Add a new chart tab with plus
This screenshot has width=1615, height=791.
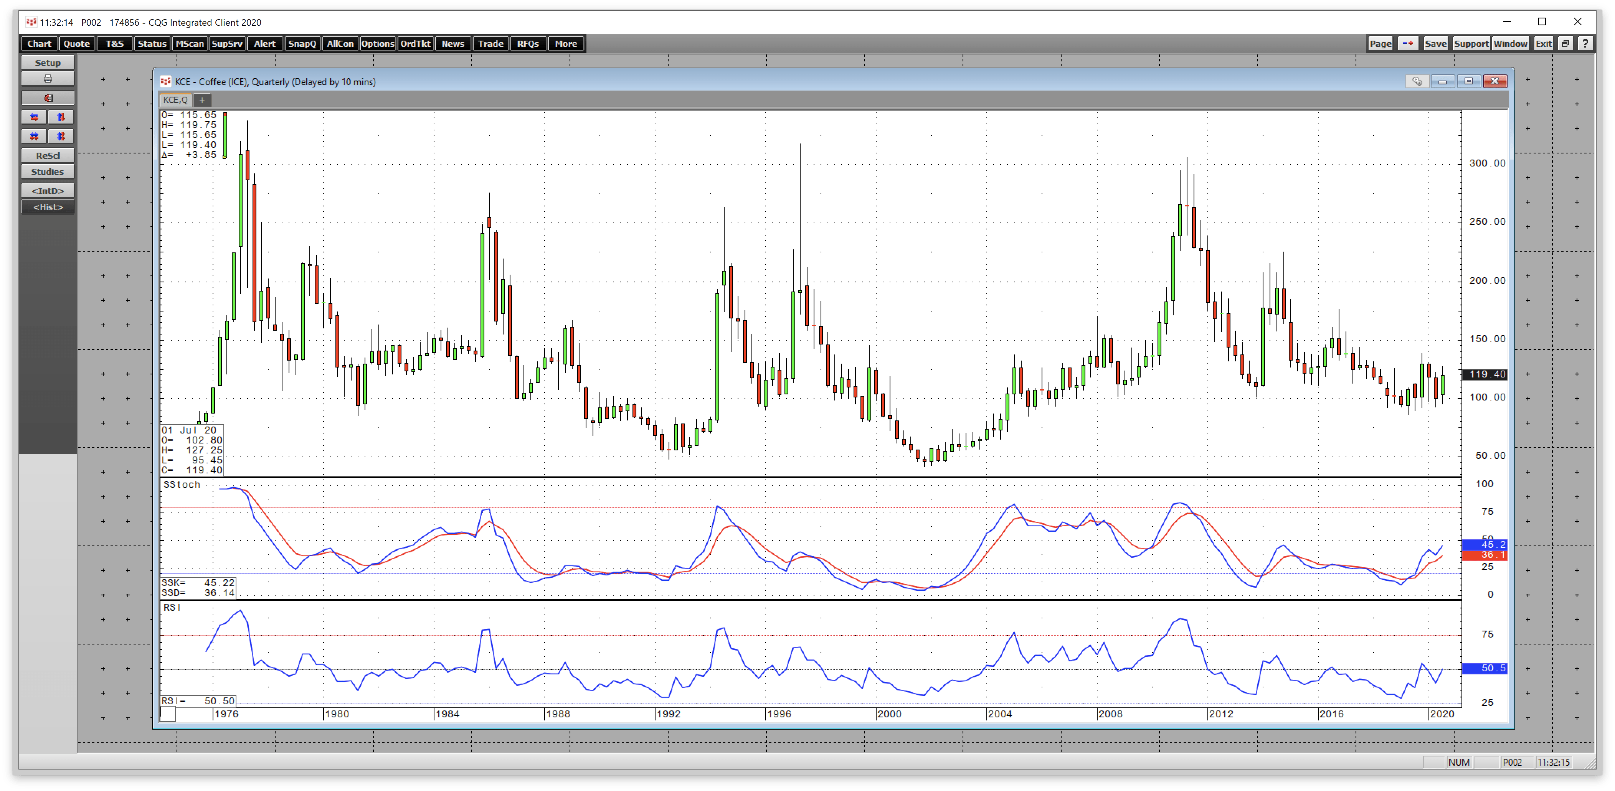click(x=202, y=100)
